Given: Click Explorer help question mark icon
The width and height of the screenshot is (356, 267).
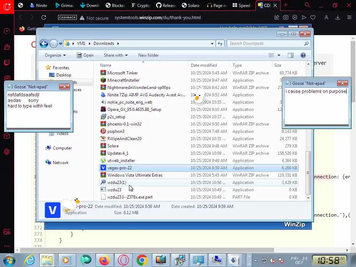Looking at the screenshot, I should pos(303,55).
